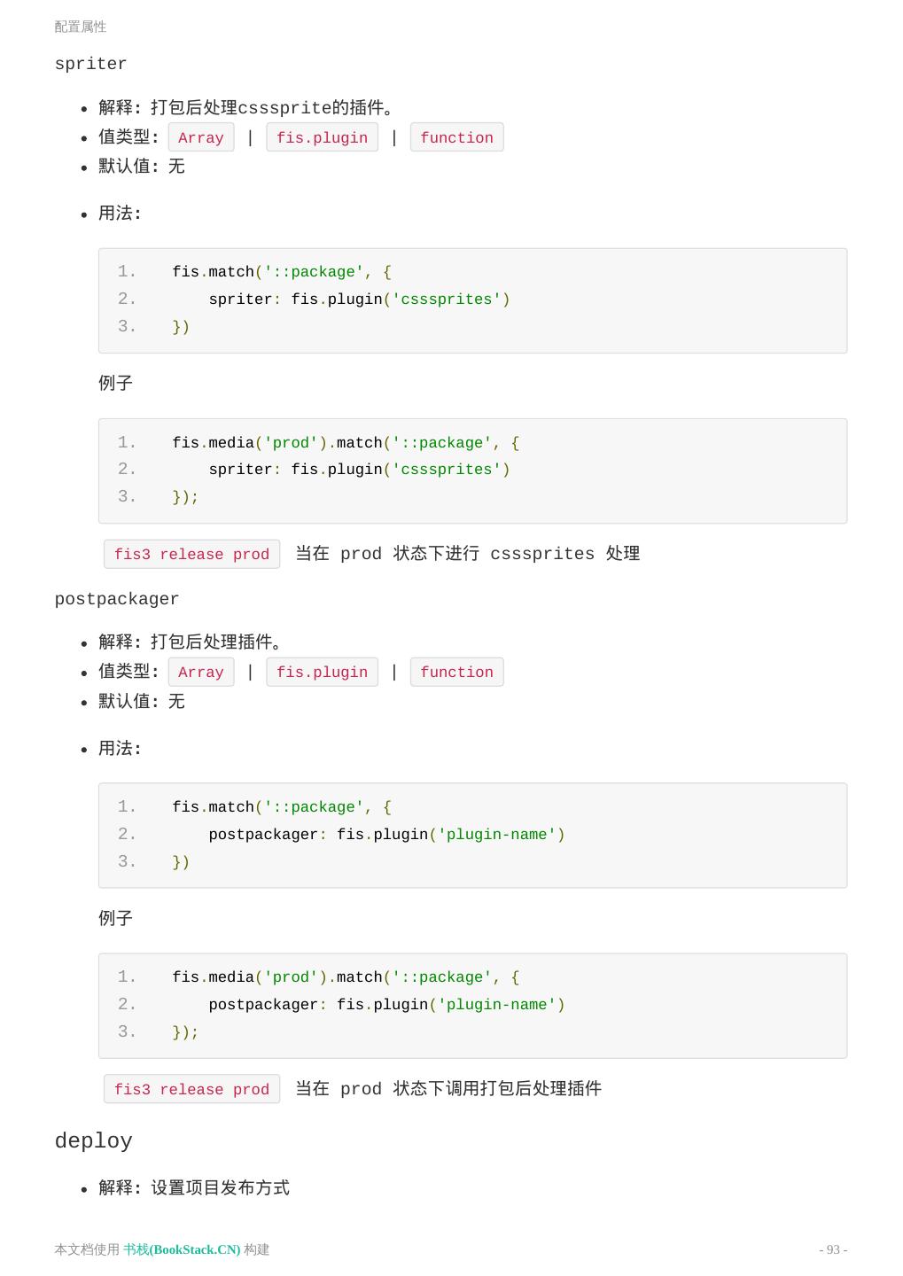Click the Array tag under spriter
903x1276 pixels.
point(201,137)
